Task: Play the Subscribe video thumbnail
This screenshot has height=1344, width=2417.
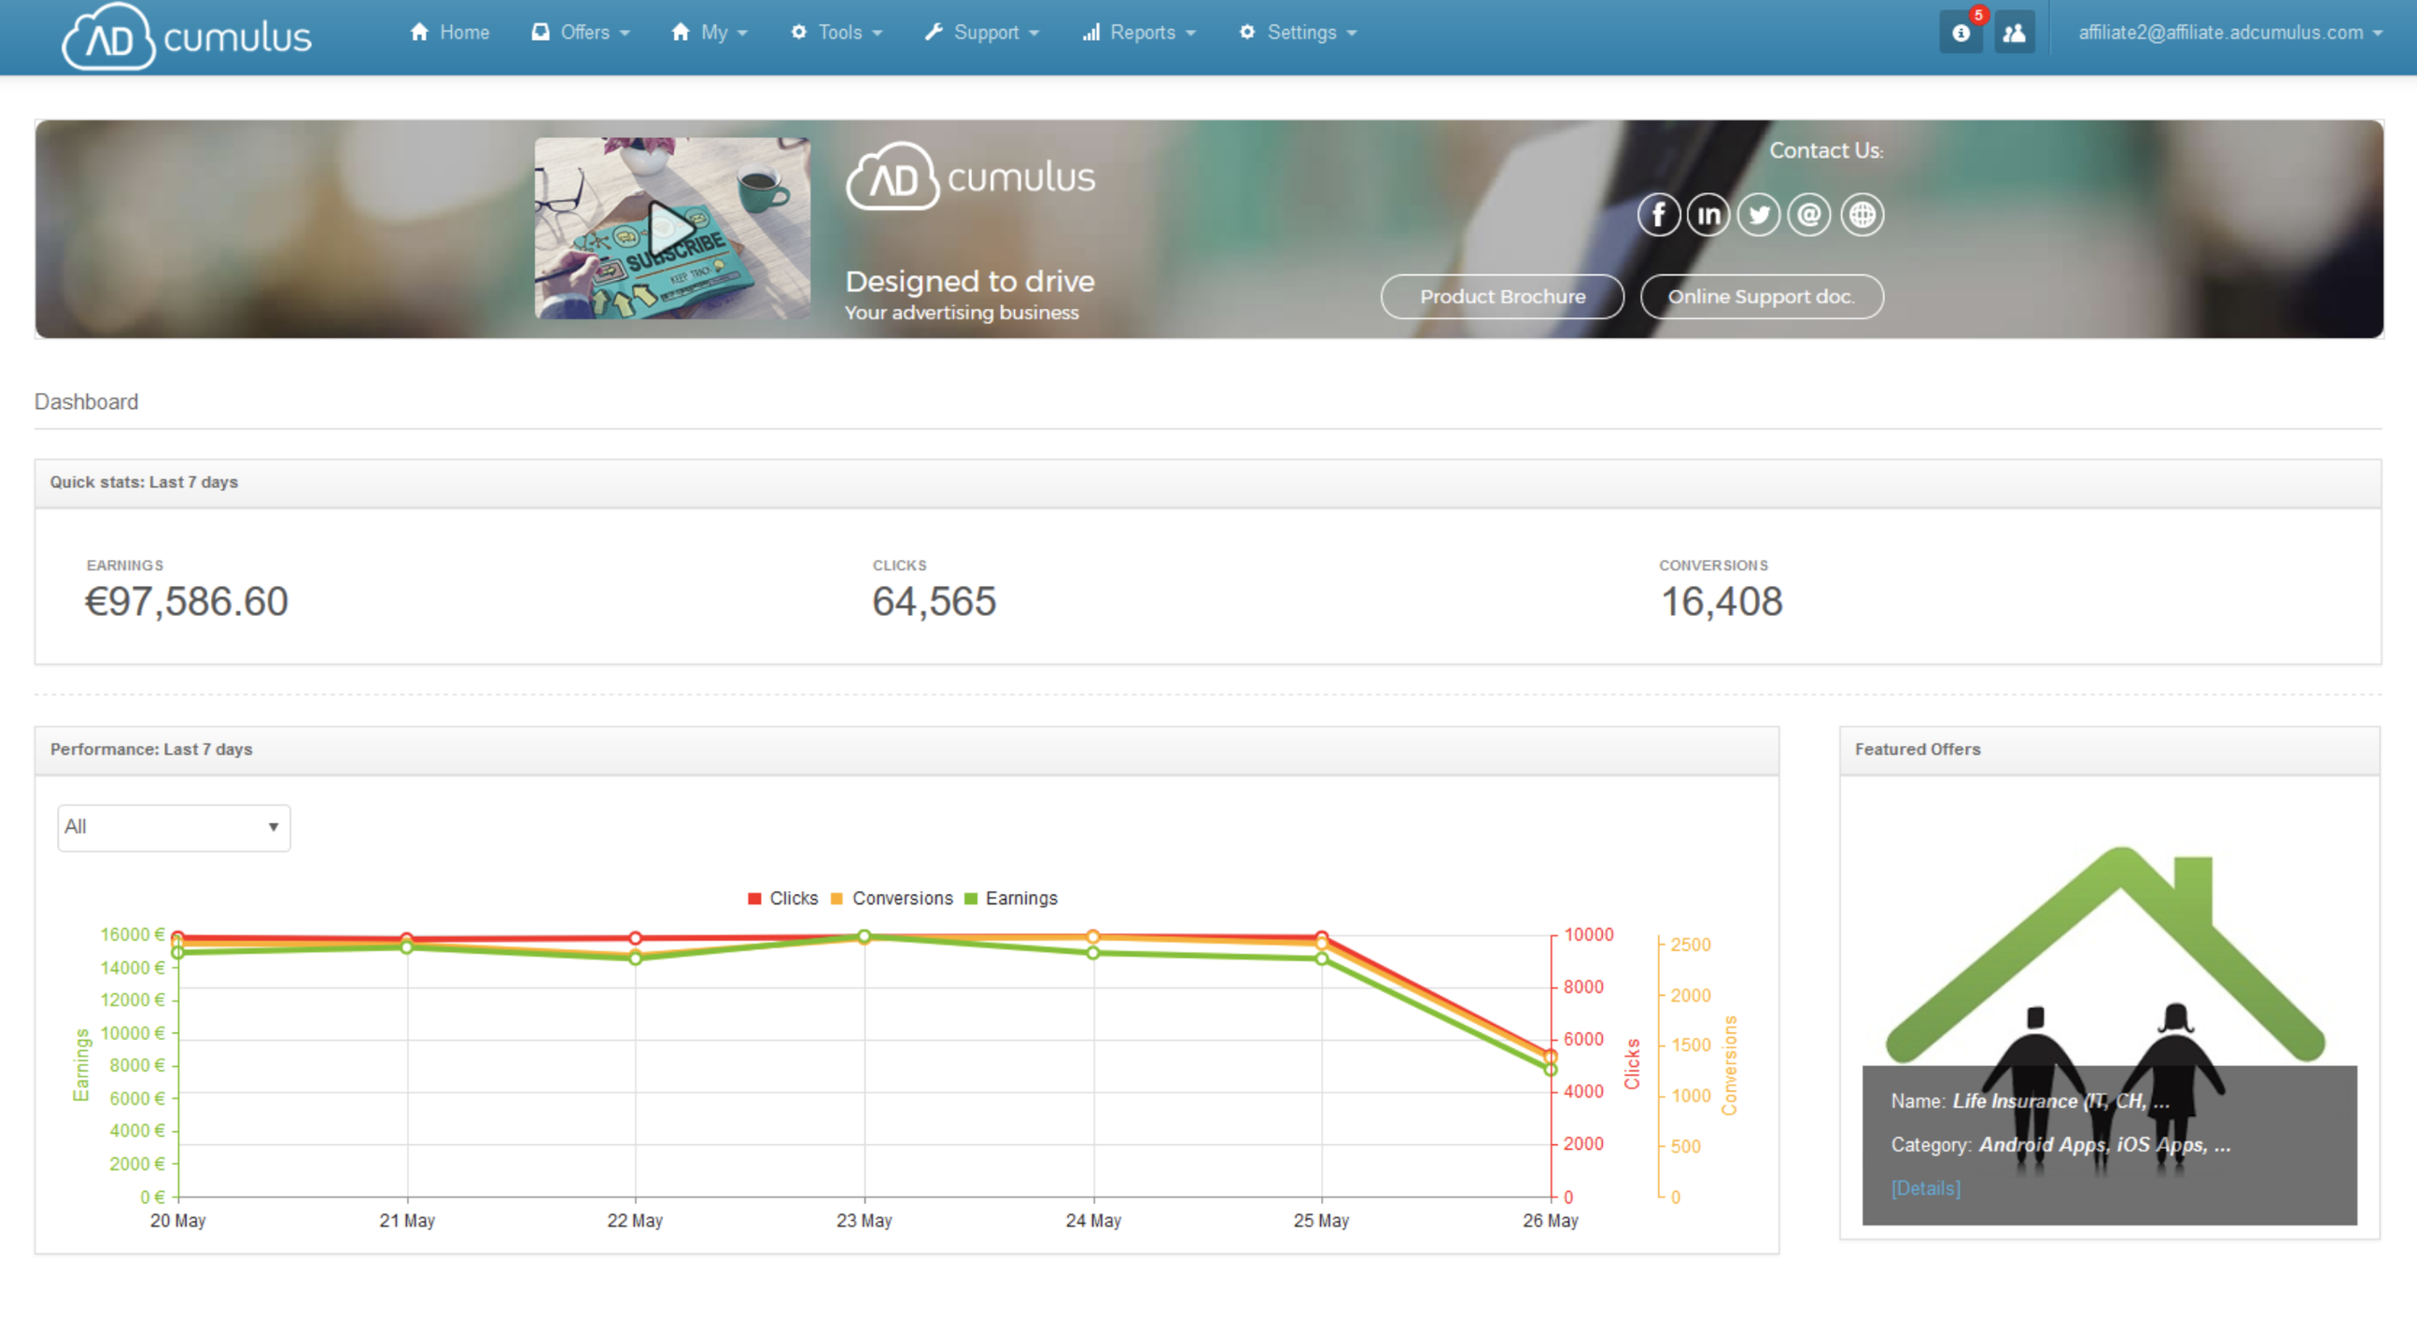Action: (672, 228)
